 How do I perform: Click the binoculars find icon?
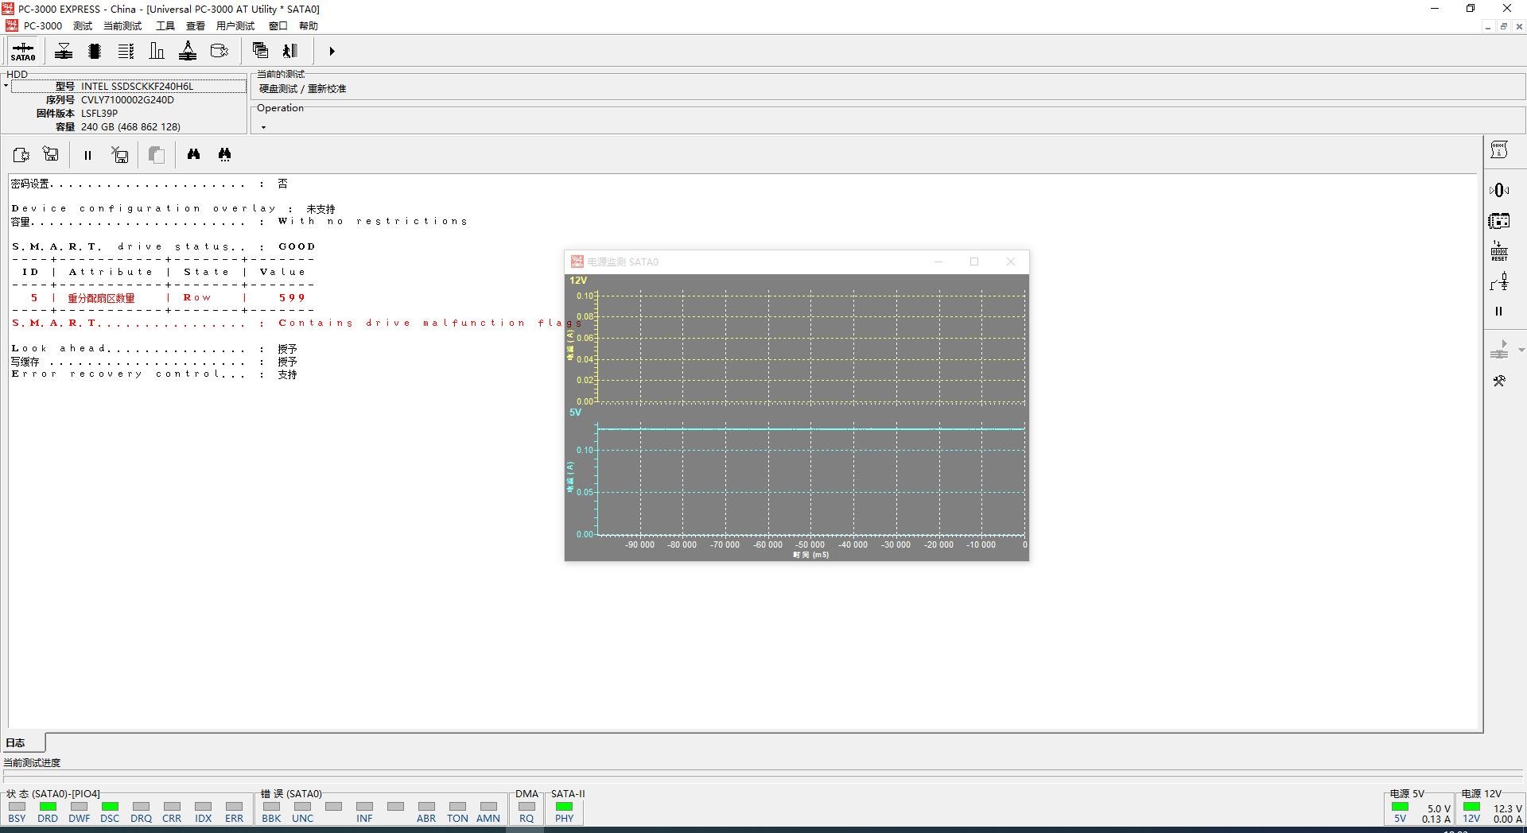coord(193,154)
